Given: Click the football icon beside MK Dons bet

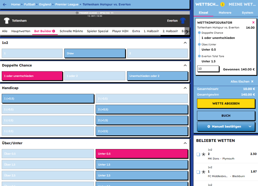Looking at the screenshot, I should click(x=204, y=154).
